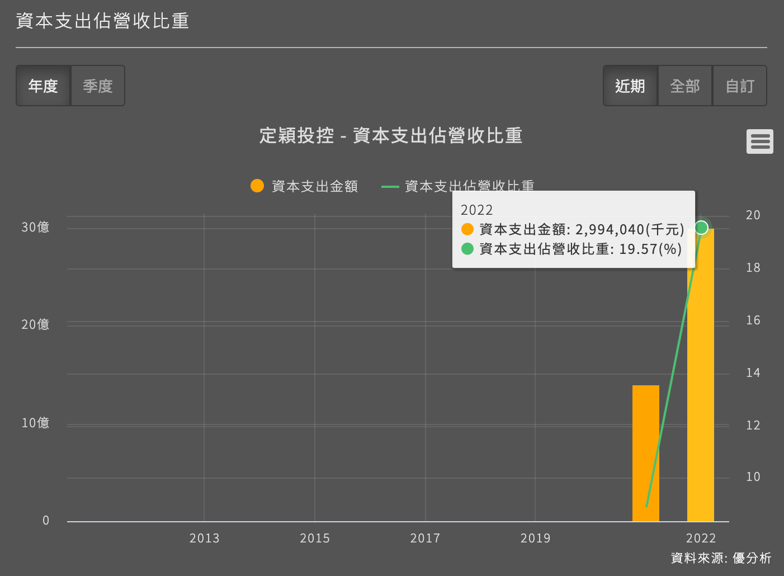Viewport: 784px width, 576px height.
Task: Toggle the 資本支出佔營收比重 series via its legend label
Action: tap(470, 186)
